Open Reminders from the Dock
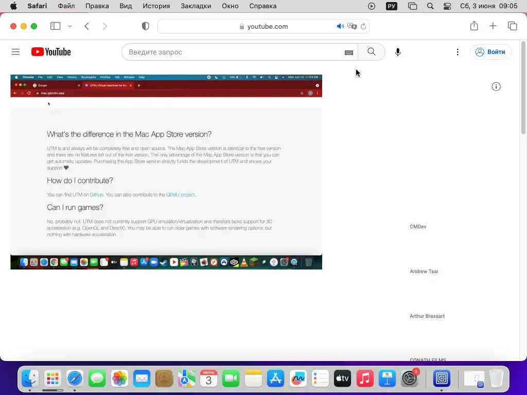 point(320,379)
